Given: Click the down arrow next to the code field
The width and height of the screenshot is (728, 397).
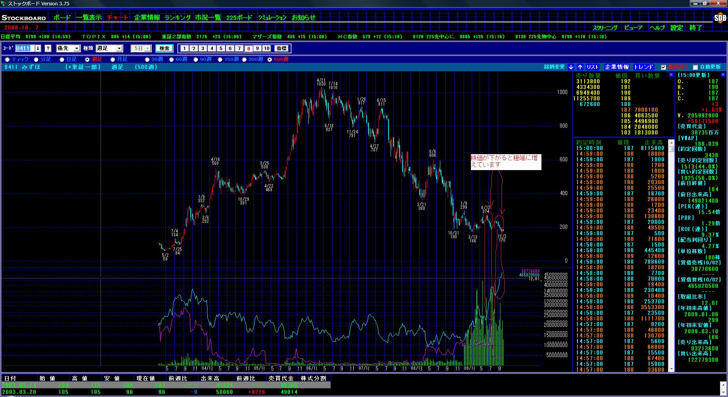Looking at the screenshot, I should [38, 48].
